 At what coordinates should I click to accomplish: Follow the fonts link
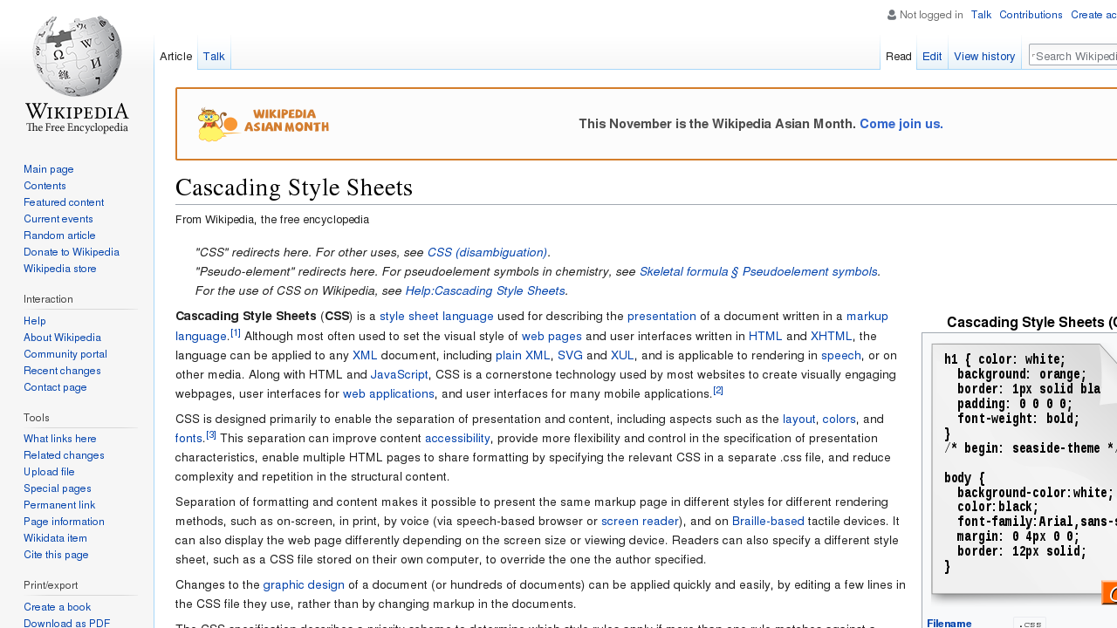[188, 438]
